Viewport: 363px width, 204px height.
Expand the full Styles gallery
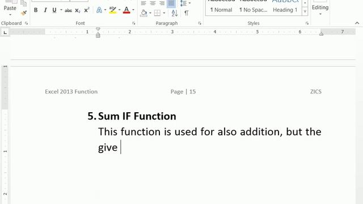tap(305, 11)
